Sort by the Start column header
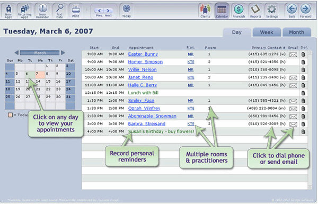318x204 pixels. [x=94, y=48]
